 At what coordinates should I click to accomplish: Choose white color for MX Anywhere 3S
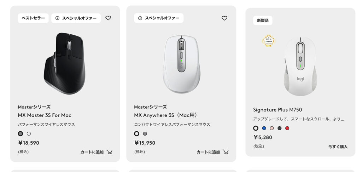[x=137, y=134]
